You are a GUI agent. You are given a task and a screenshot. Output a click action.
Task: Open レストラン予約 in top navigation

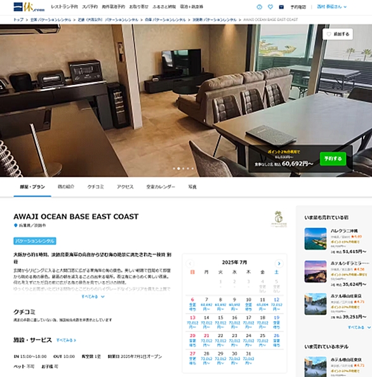pyautogui.click(x=64, y=7)
